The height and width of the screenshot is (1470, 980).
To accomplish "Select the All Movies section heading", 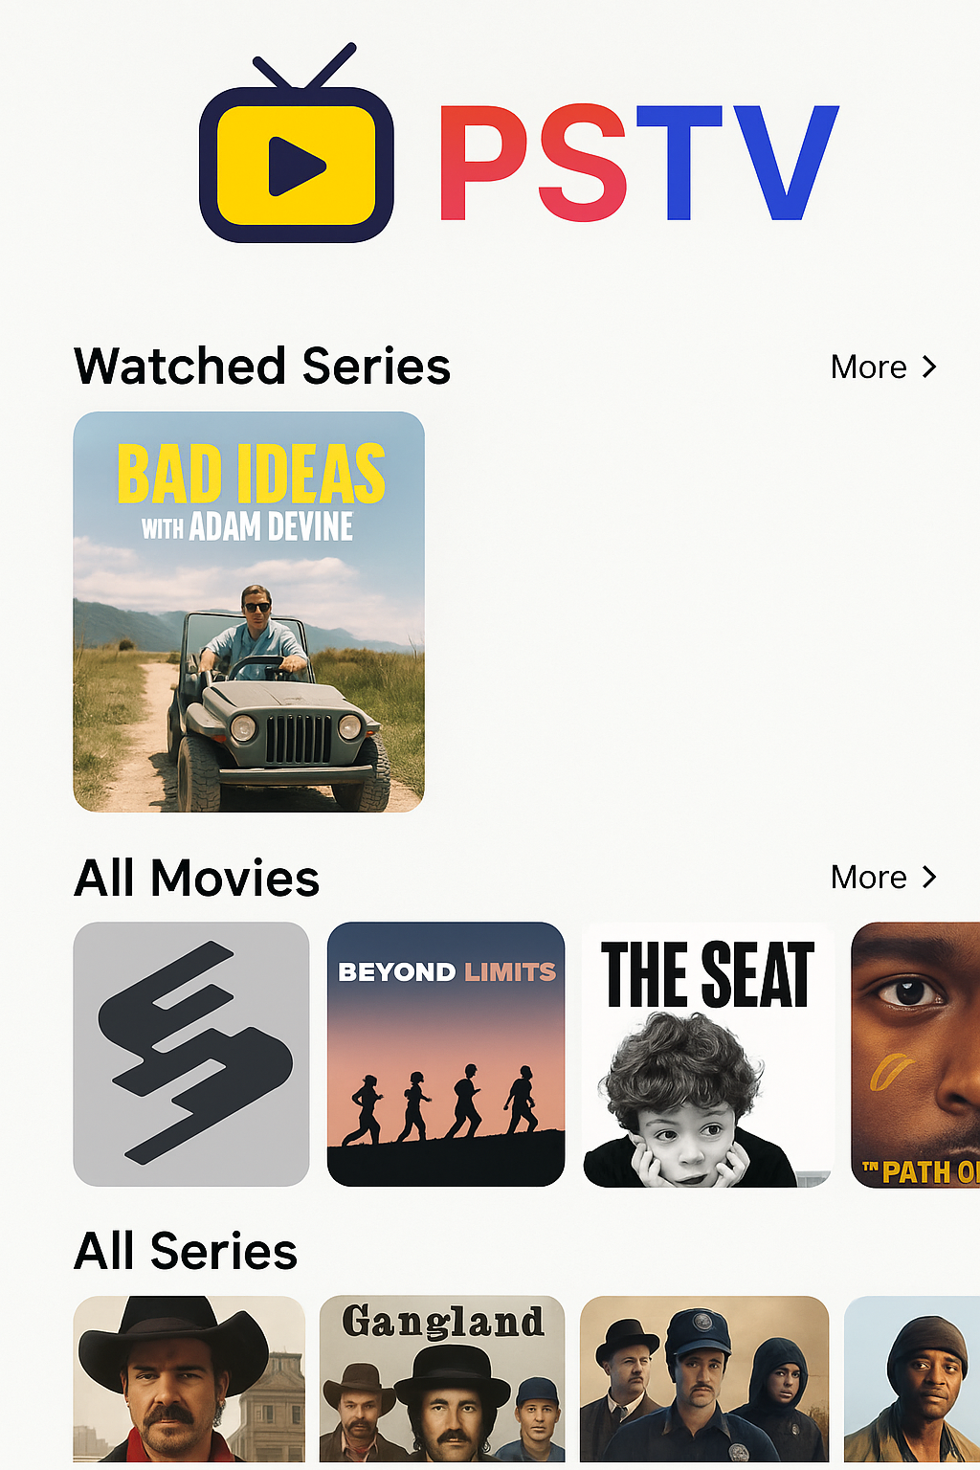I will 197,878.
